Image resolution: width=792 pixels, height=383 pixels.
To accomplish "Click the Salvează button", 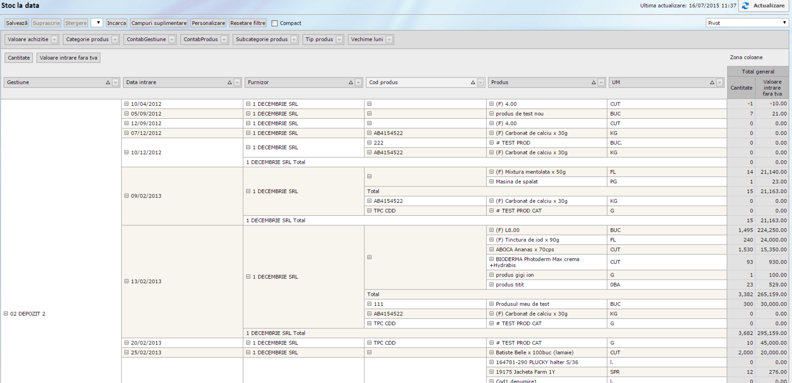I will tap(17, 23).
